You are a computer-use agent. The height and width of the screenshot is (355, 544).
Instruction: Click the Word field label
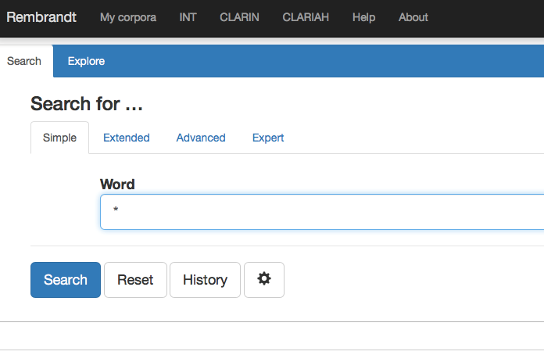pyautogui.click(x=117, y=185)
